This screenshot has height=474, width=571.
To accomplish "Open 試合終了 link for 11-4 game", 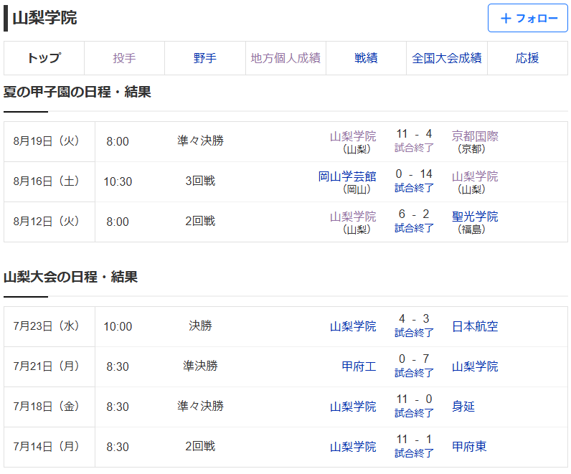I will click(414, 148).
